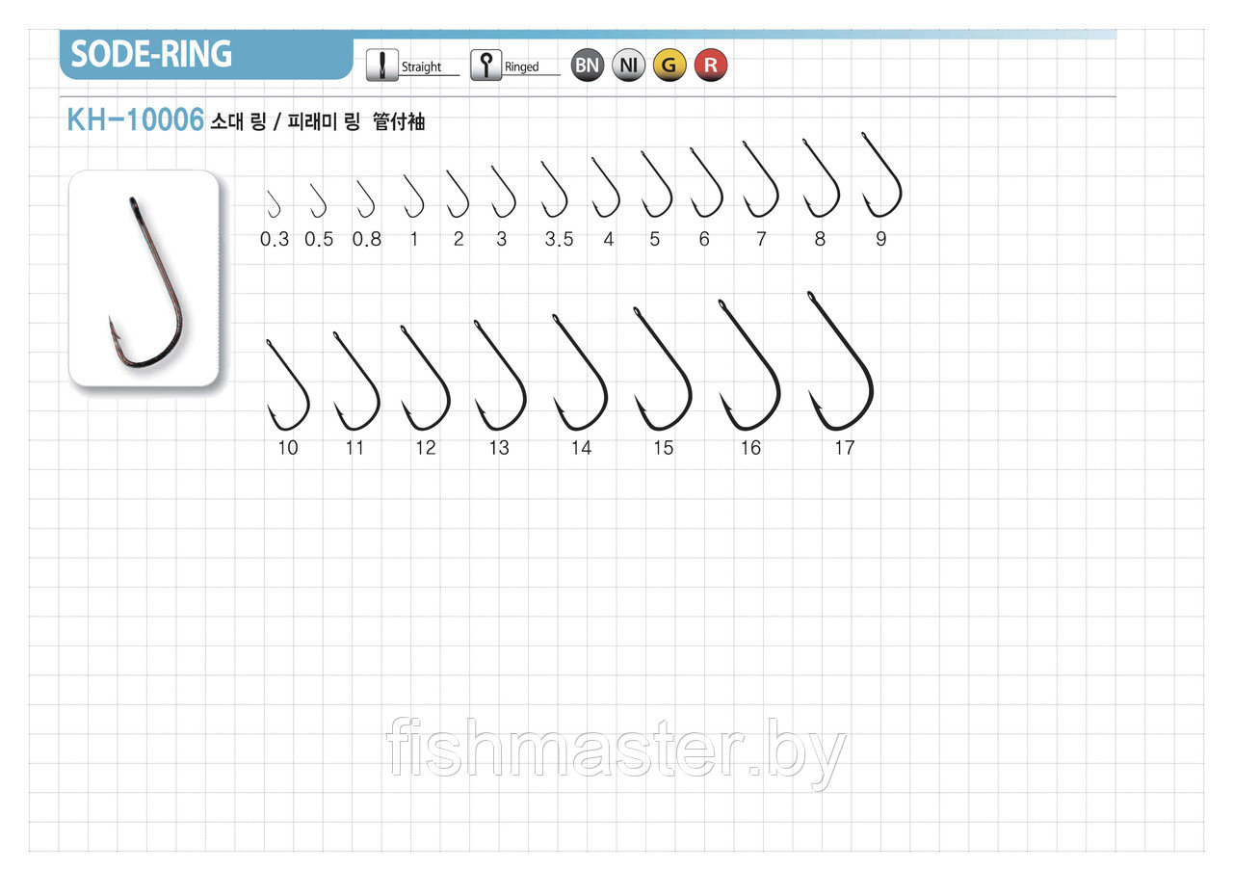Select the NI nickel color badge
Image resolution: width=1233 pixels, height=869 pixels.
(x=629, y=66)
